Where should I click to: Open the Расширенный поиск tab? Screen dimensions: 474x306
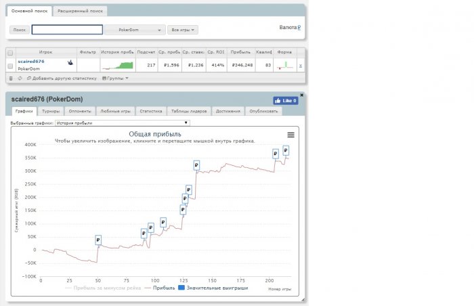80,12
